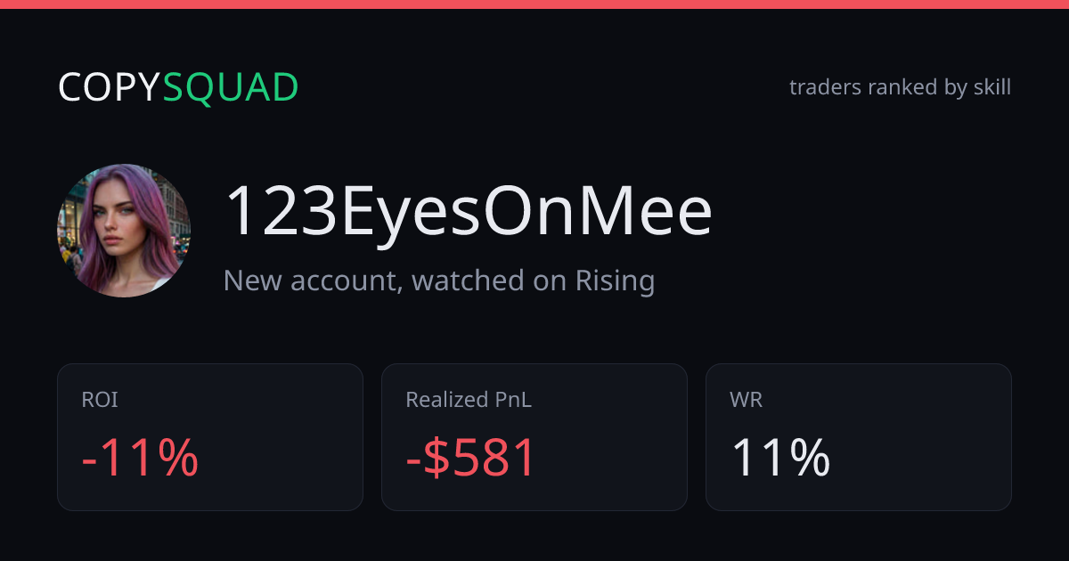Image resolution: width=1069 pixels, height=561 pixels.
Task: Click the green SQUAD part of the logo
Action: (231, 87)
